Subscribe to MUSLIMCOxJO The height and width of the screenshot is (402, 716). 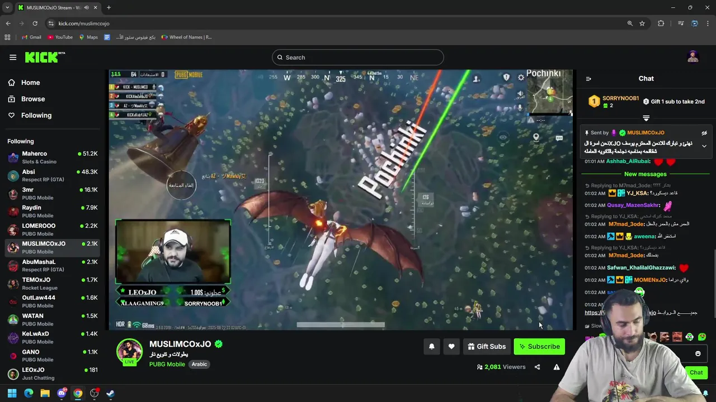[539, 347]
